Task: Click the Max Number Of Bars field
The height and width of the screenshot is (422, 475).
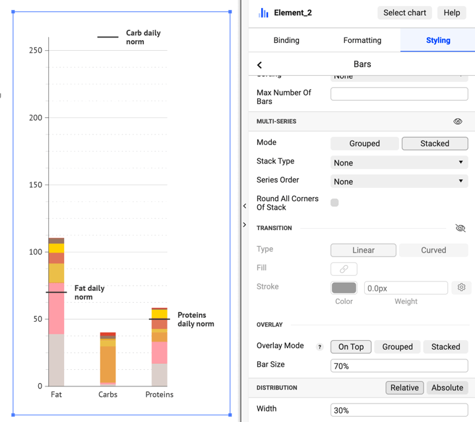Action: point(399,94)
